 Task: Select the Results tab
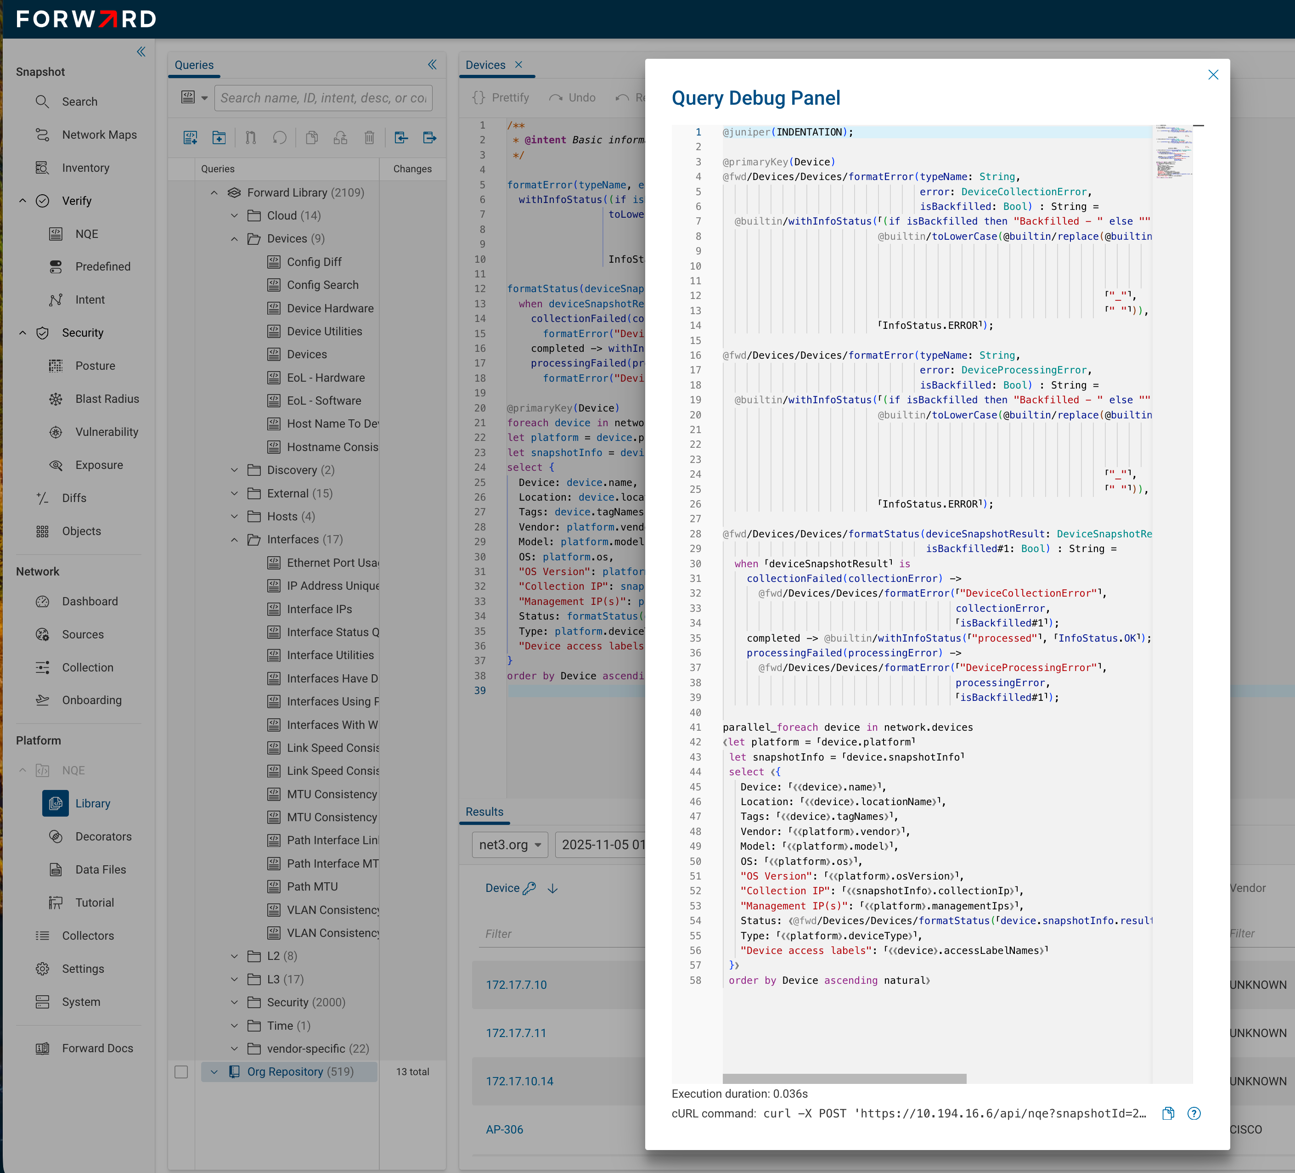[x=484, y=812]
